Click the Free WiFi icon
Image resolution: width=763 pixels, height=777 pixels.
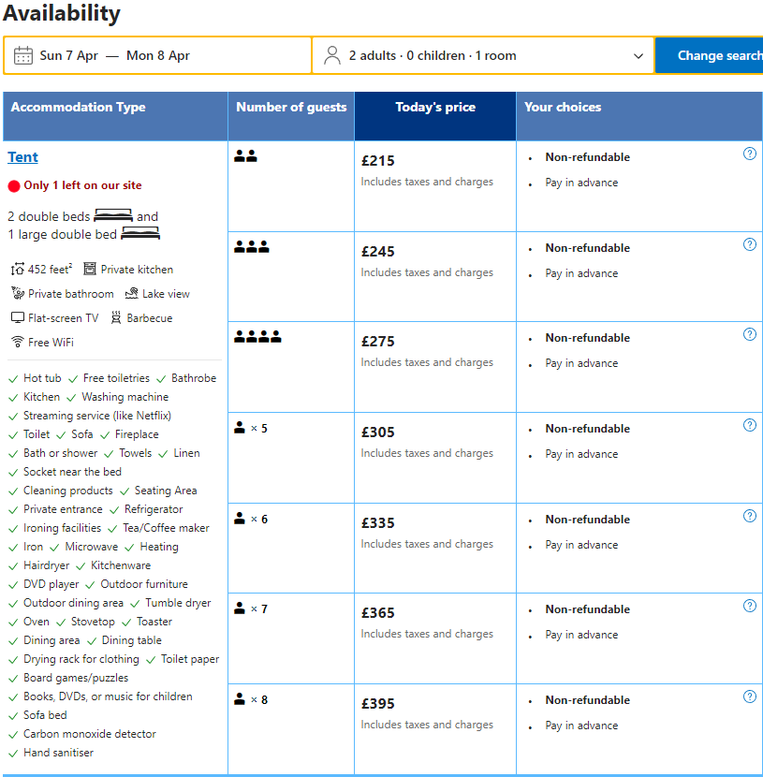pyautogui.click(x=17, y=343)
